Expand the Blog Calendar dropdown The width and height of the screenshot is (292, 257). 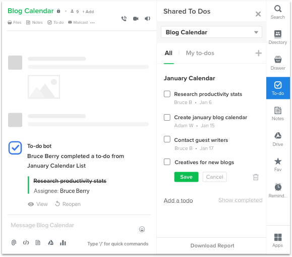tap(211, 32)
